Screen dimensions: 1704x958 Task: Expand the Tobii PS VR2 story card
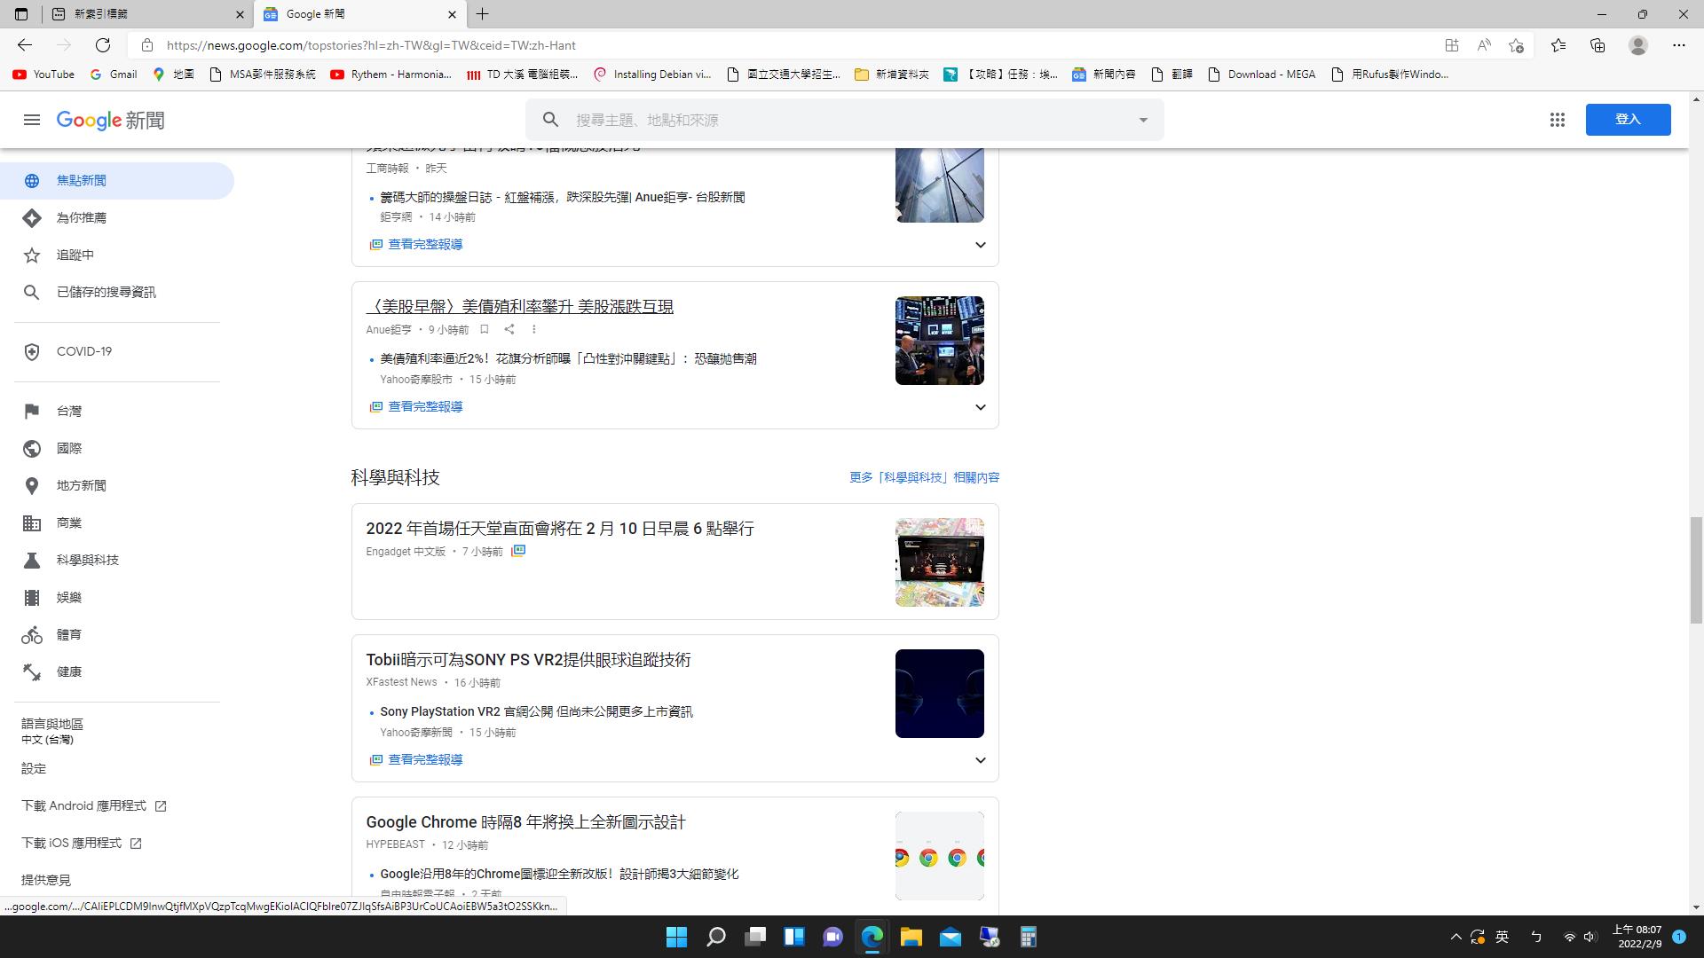(x=980, y=760)
